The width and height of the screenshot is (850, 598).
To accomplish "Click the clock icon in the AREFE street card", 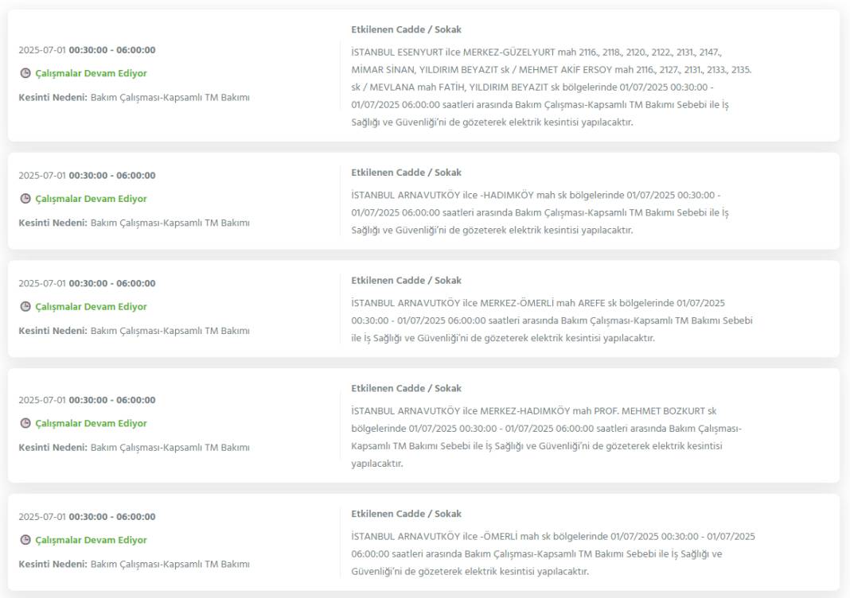I will pos(25,307).
